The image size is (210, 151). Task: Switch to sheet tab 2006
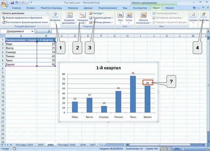(x=83, y=145)
